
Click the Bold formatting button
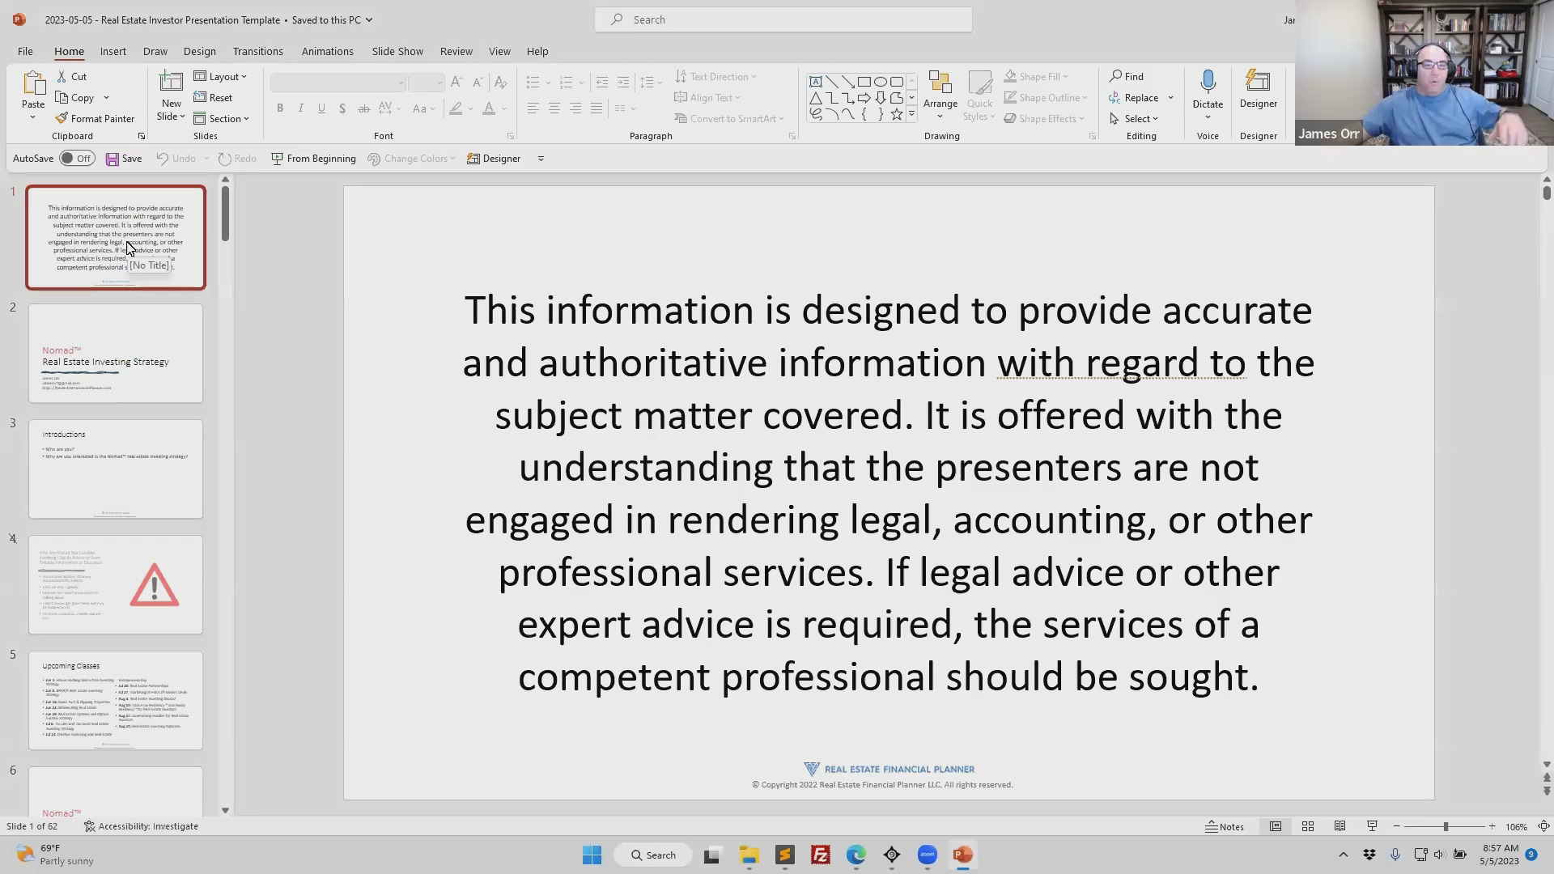pos(280,108)
